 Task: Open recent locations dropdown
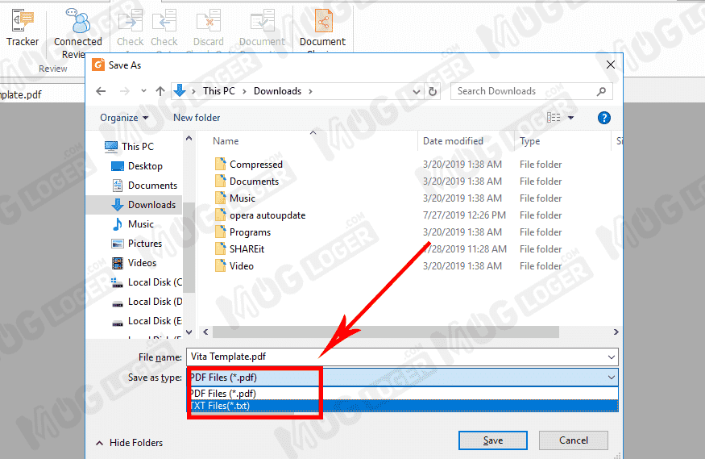(x=143, y=91)
